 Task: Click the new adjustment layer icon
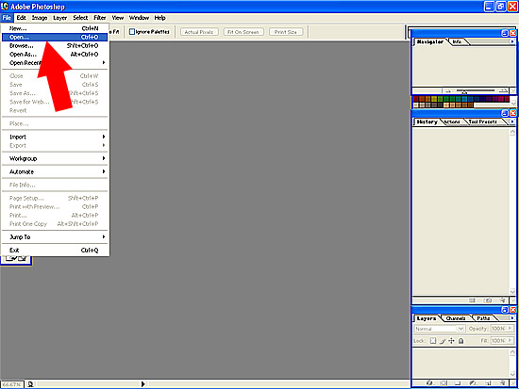[473, 383]
